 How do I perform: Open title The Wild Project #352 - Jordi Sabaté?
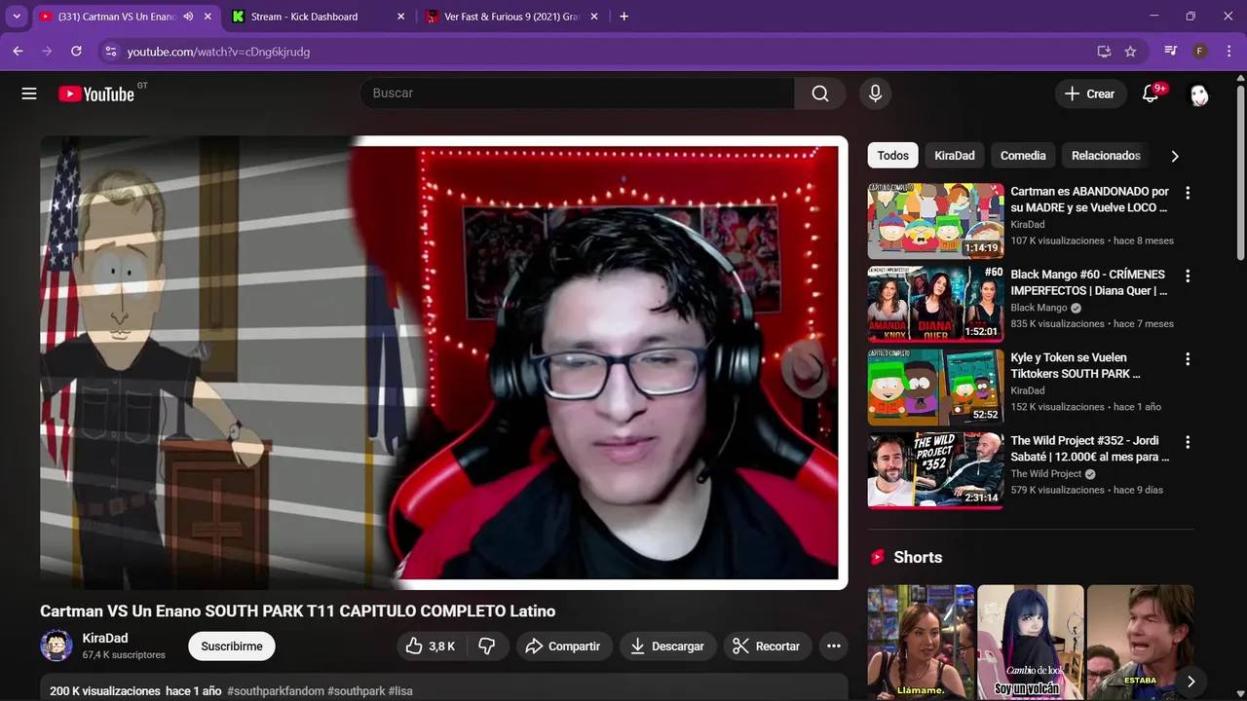(x=1090, y=449)
